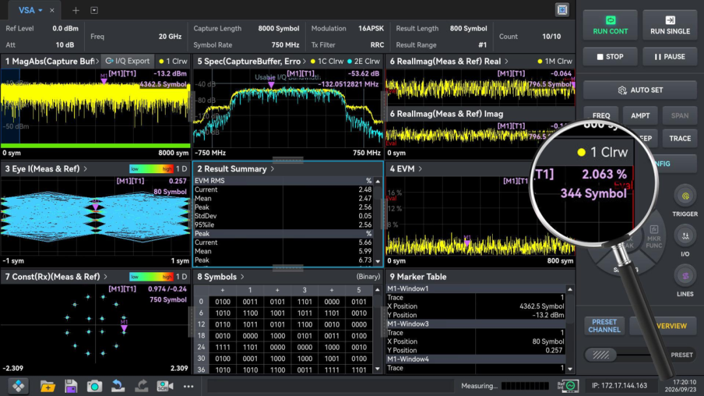Open the channel list dropdown box
704x396 pixels.
click(x=94, y=10)
